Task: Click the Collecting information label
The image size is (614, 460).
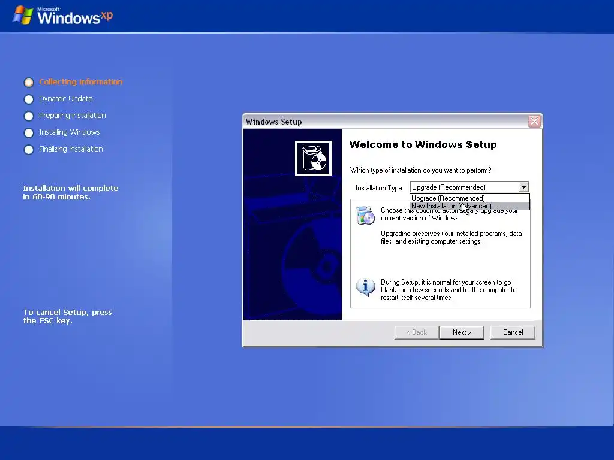Action: pyautogui.click(x=81, y=81)
